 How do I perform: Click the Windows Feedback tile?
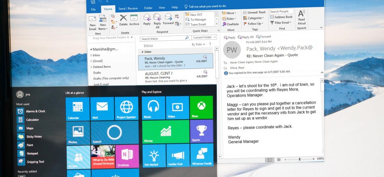click(202, 155)
